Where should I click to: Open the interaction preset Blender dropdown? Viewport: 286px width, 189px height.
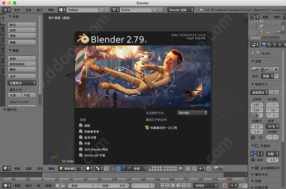192,113
